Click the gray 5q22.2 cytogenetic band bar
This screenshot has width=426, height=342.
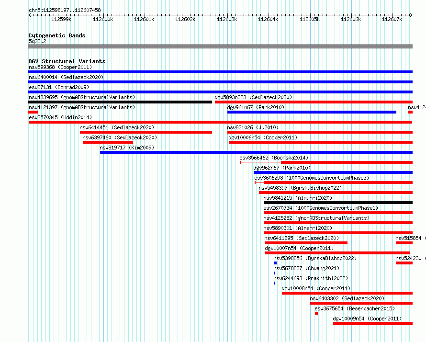(x=220, y=46)
